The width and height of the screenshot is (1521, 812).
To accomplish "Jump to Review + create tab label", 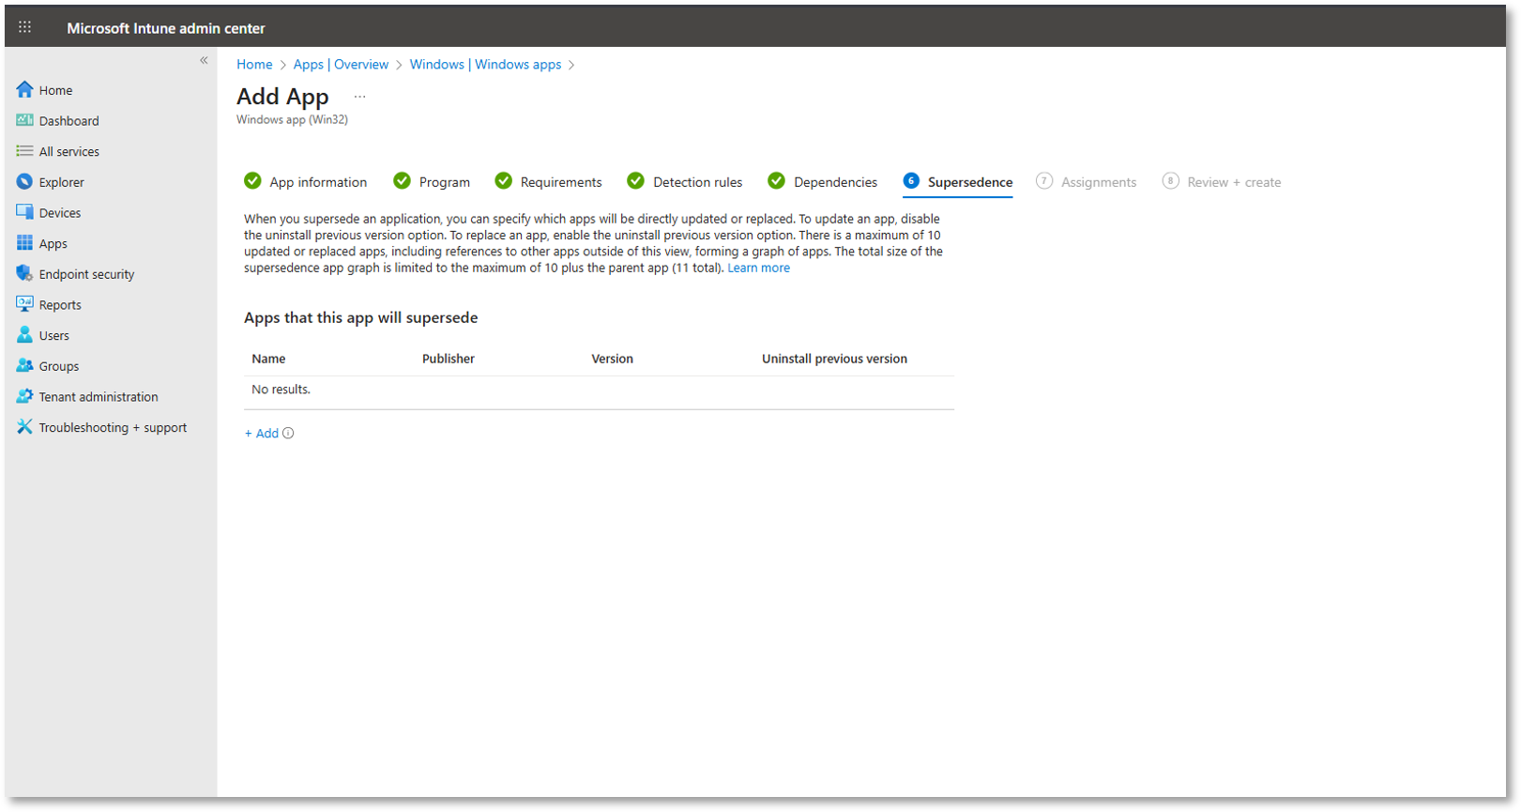I will 1234,182.
